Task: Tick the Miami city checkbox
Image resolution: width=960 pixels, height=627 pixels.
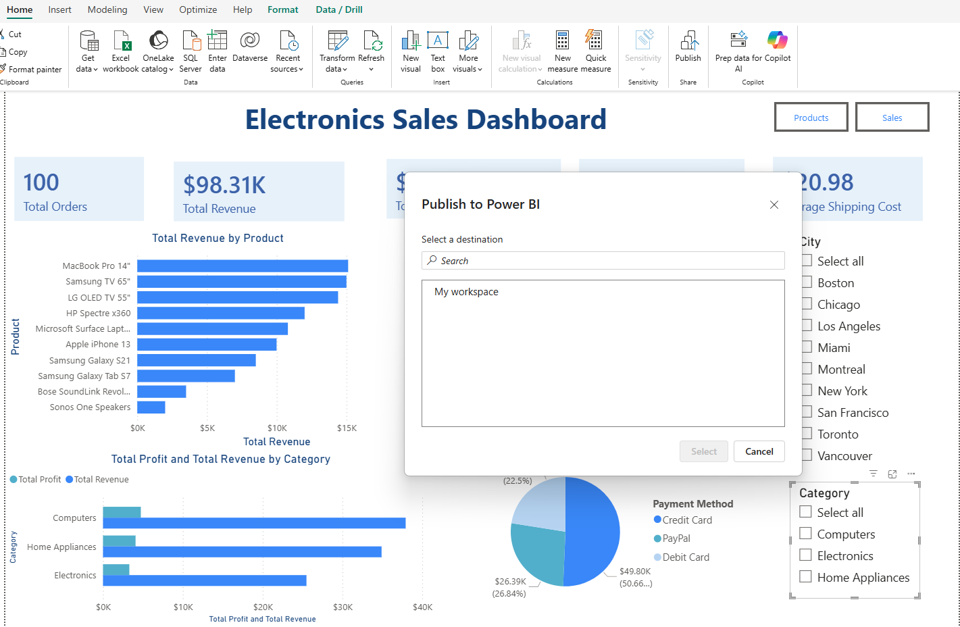Action: coord(807,347)
